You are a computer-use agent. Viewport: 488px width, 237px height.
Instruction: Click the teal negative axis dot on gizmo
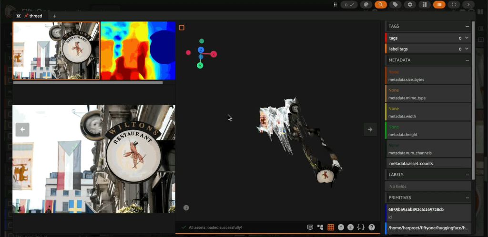(x=202, y=41)
